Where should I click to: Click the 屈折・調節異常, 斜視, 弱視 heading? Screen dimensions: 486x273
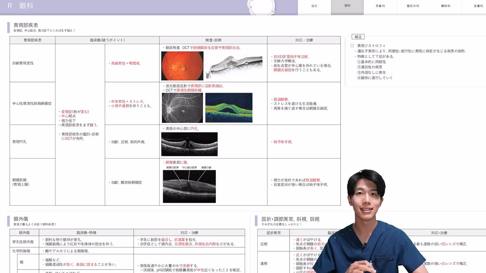pyautogui.click(x=290, y=219)
